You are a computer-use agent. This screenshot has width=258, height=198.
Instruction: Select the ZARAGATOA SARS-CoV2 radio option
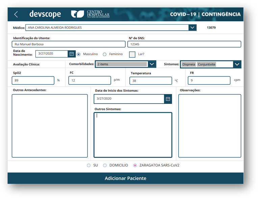pyautogui.click(x=135, y=165)
